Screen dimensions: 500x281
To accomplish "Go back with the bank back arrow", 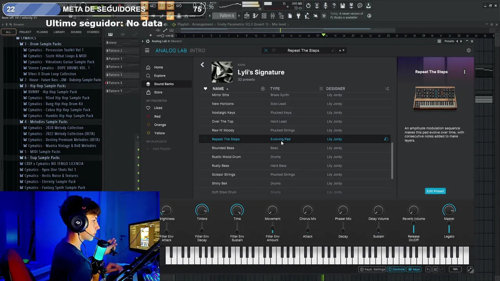I will 202,65.
